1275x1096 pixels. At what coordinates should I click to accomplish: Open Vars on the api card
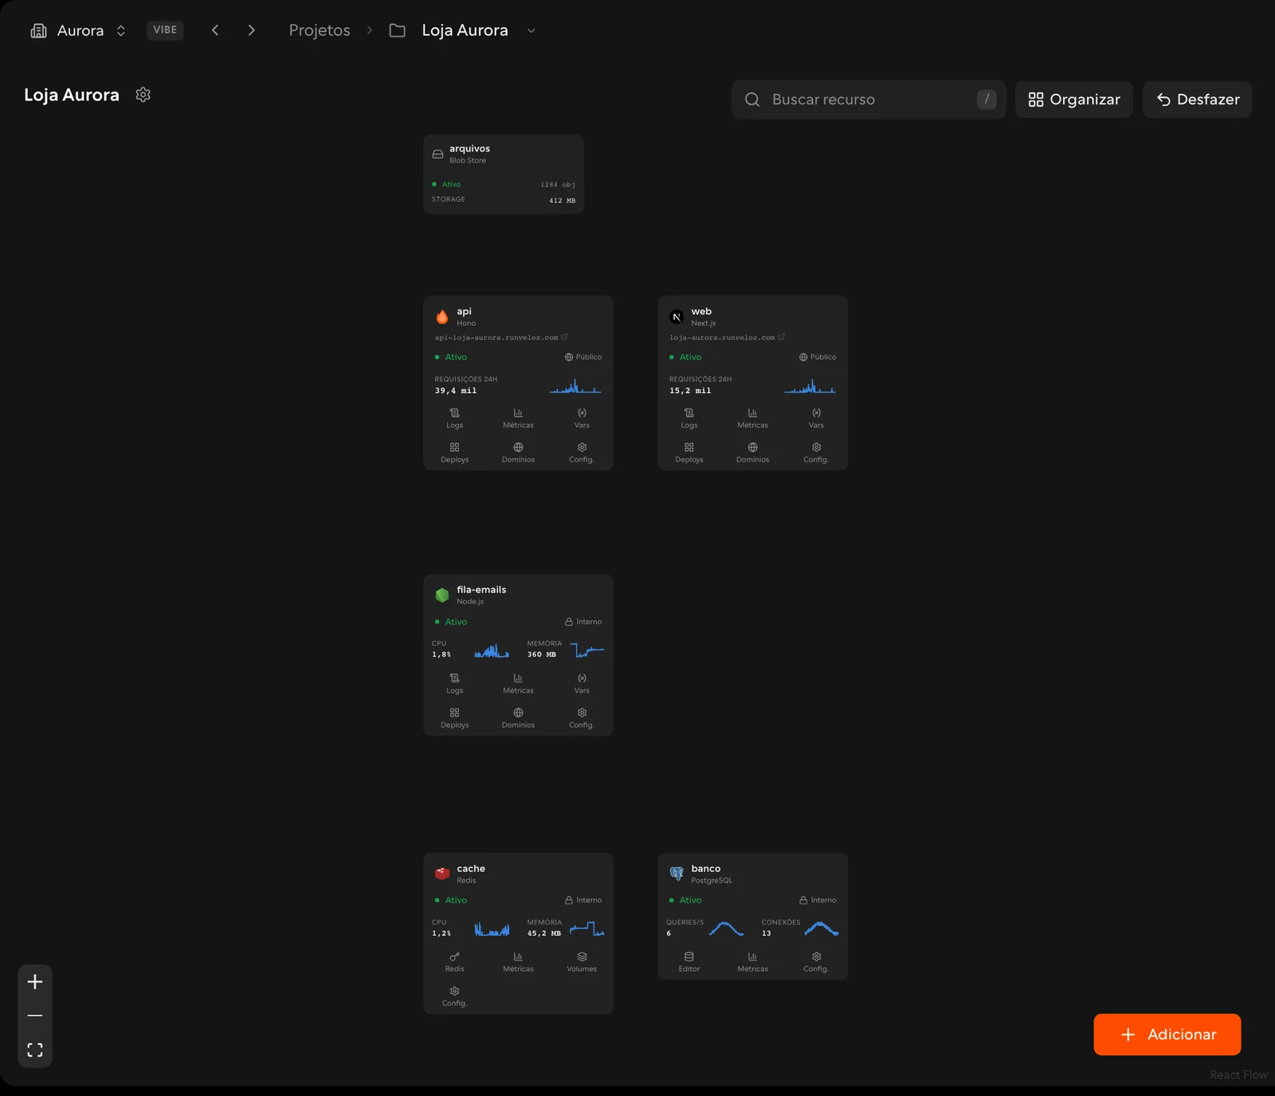pyautogui.click(x=582, y=418)
